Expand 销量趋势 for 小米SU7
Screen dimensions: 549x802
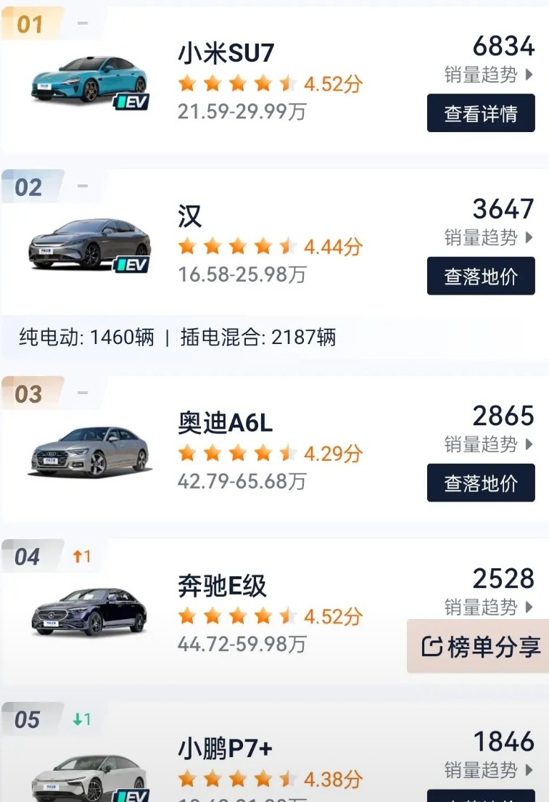click(489, 75)
